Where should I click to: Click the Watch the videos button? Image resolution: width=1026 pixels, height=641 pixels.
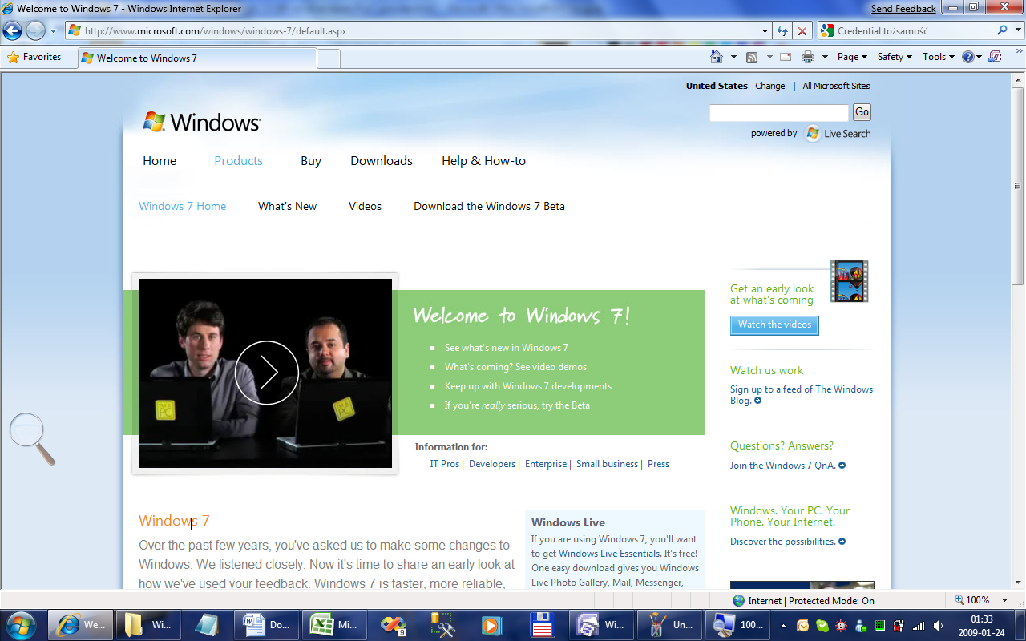point(774,325)
